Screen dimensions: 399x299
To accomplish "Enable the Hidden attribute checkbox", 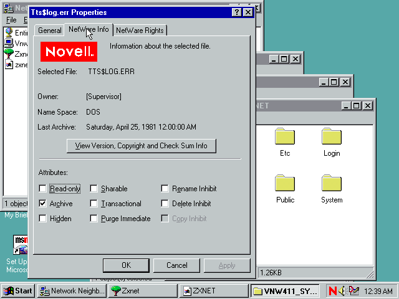I will coord(43,219).
